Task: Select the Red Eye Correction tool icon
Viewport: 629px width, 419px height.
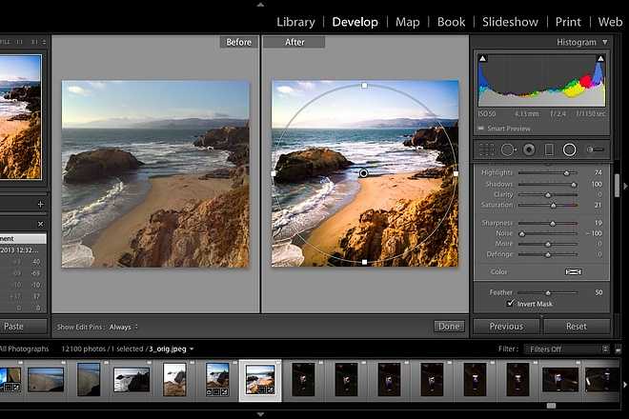Action: click(529, 150)
